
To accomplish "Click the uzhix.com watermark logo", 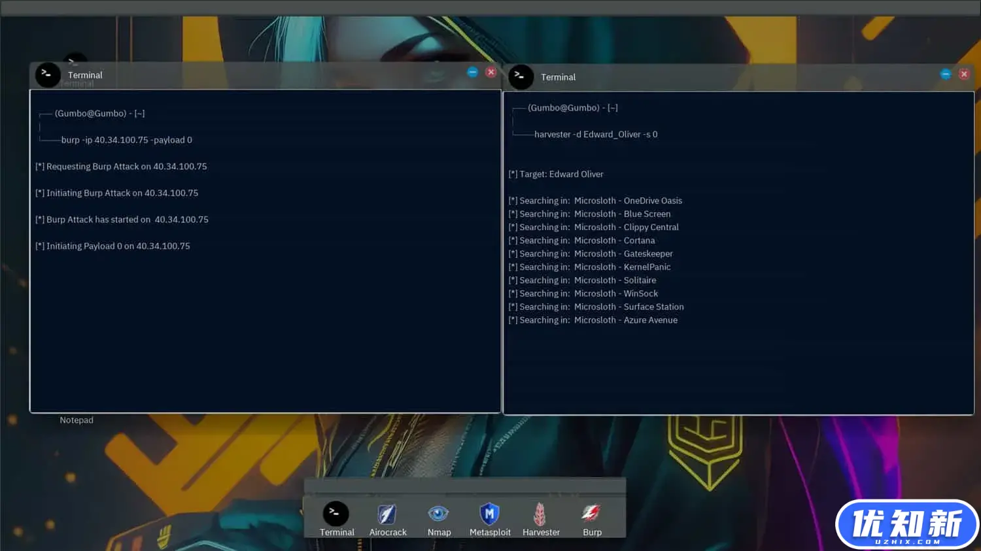I will click(906, 524).
